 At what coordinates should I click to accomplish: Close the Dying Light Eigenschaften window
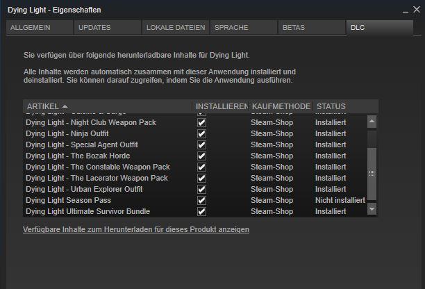[x=417, y=10]
